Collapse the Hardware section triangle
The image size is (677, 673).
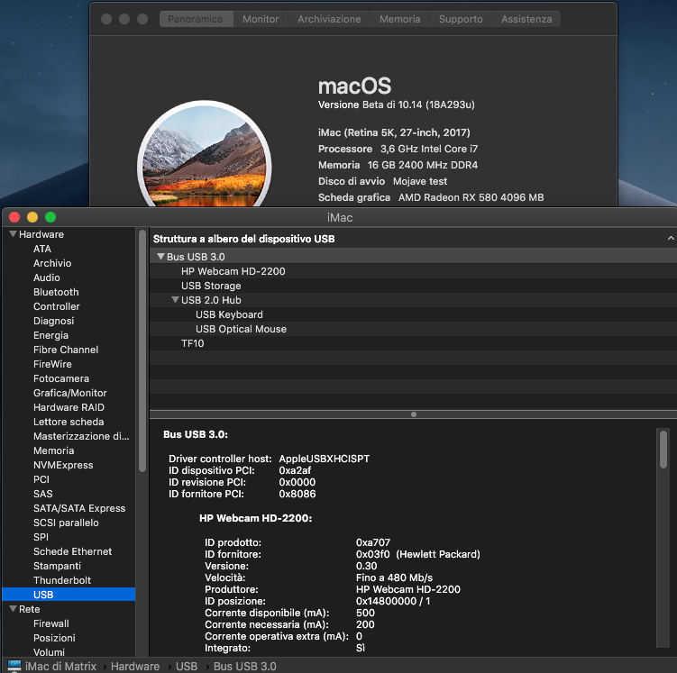13,234
